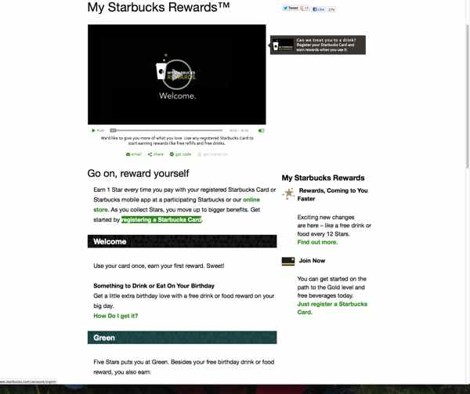
Task: Click the video seek bar handle
Action: (113, 130)
